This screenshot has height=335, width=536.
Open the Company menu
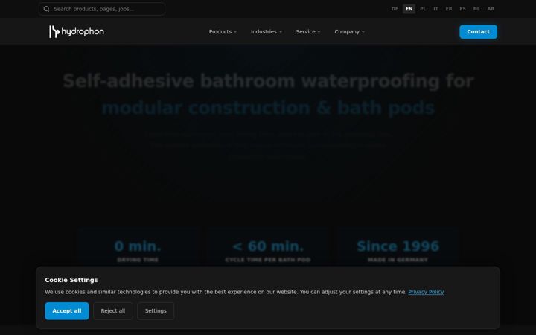pyautogui.click(x=349, y=31)
